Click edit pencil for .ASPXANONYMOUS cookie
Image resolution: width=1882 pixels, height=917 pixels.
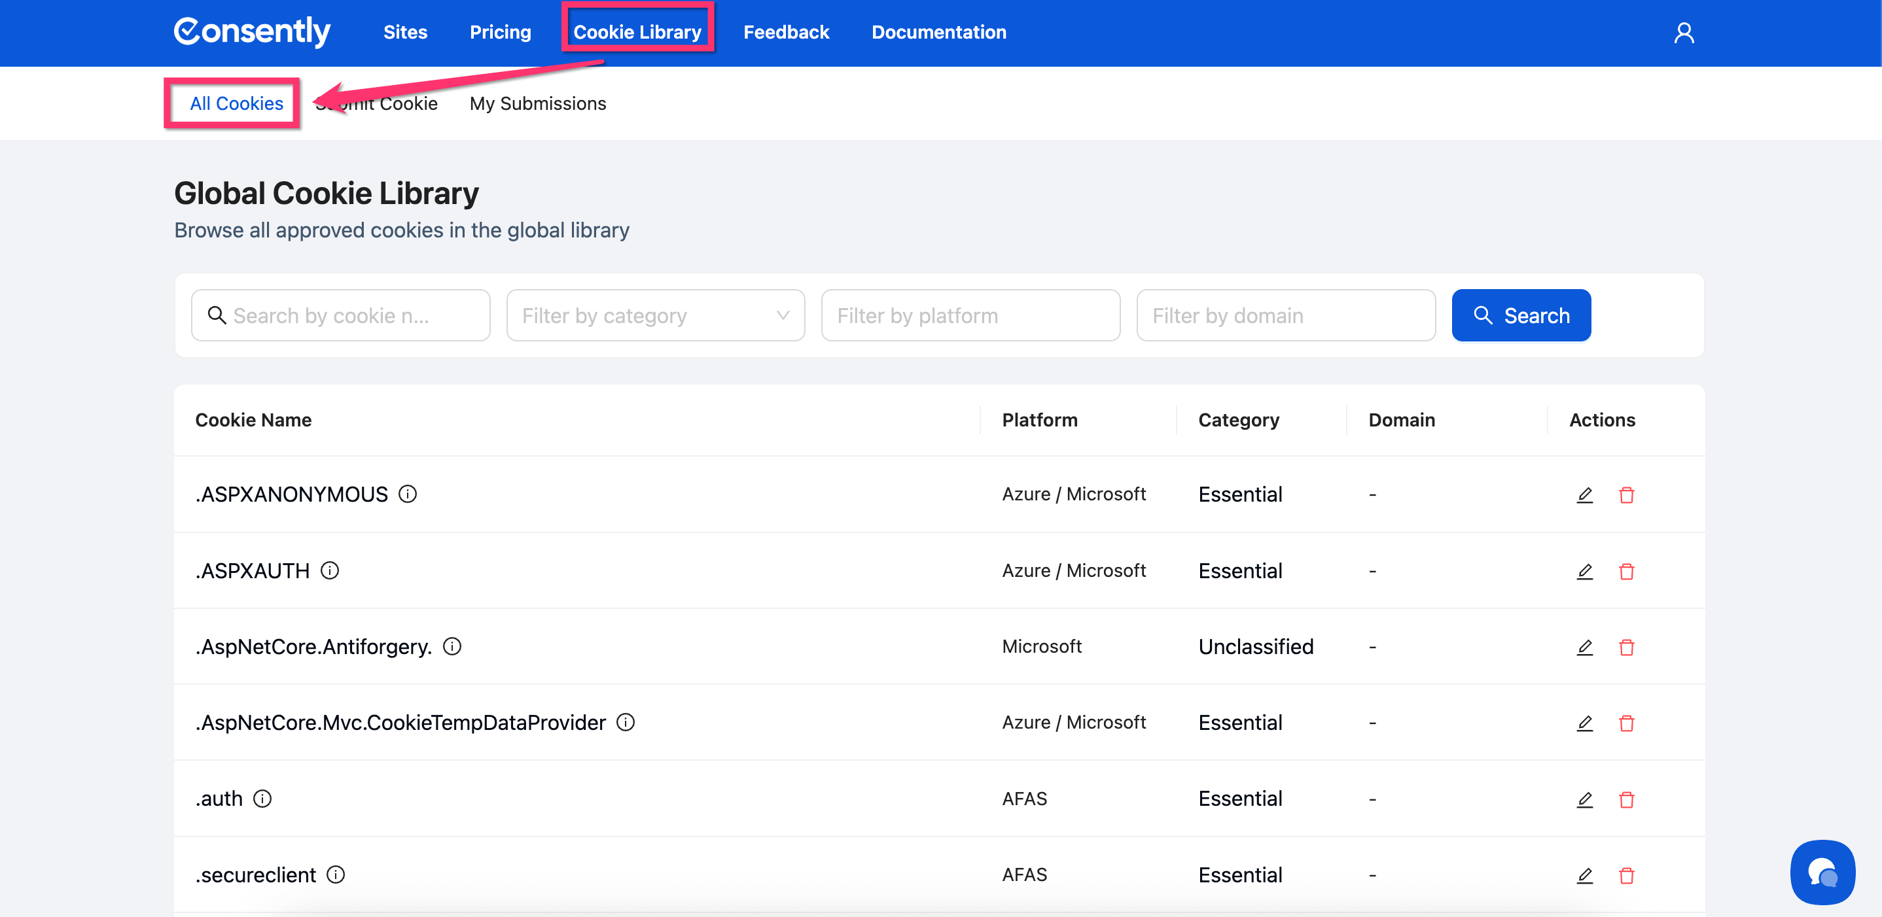(x=1584, y=495)
